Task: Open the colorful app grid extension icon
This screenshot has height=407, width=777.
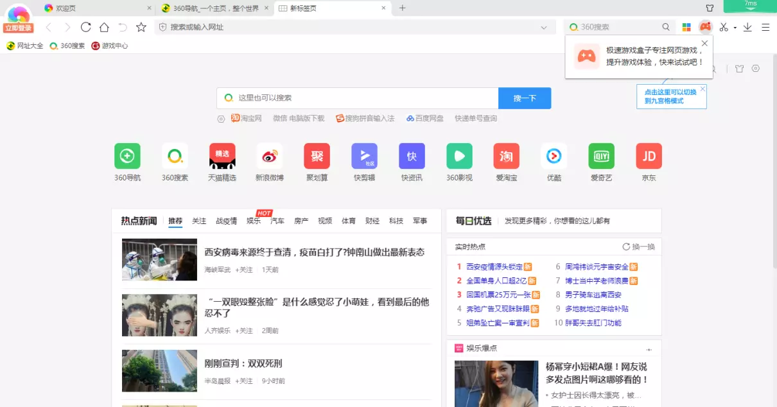Action: tap(686, 27)
